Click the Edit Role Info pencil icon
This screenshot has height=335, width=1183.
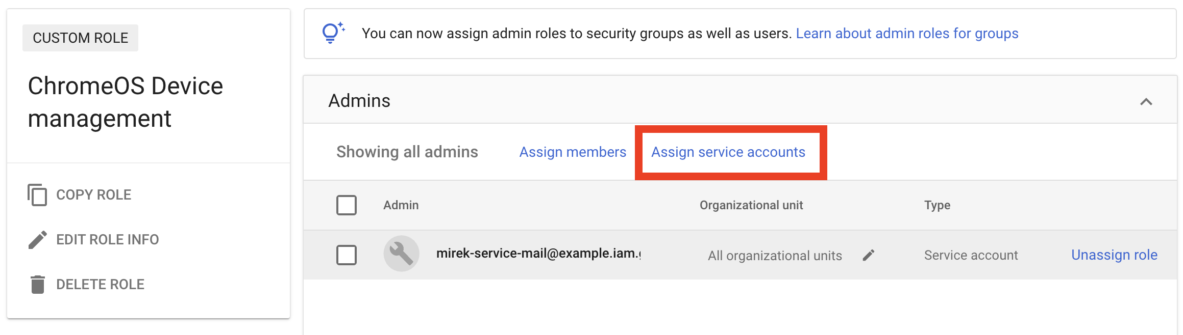(37, 240)
